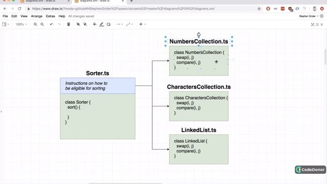The height and width of the screenshot is (184, 327).
Task: Open the browser profile avatar
Action: coord(315,9)
